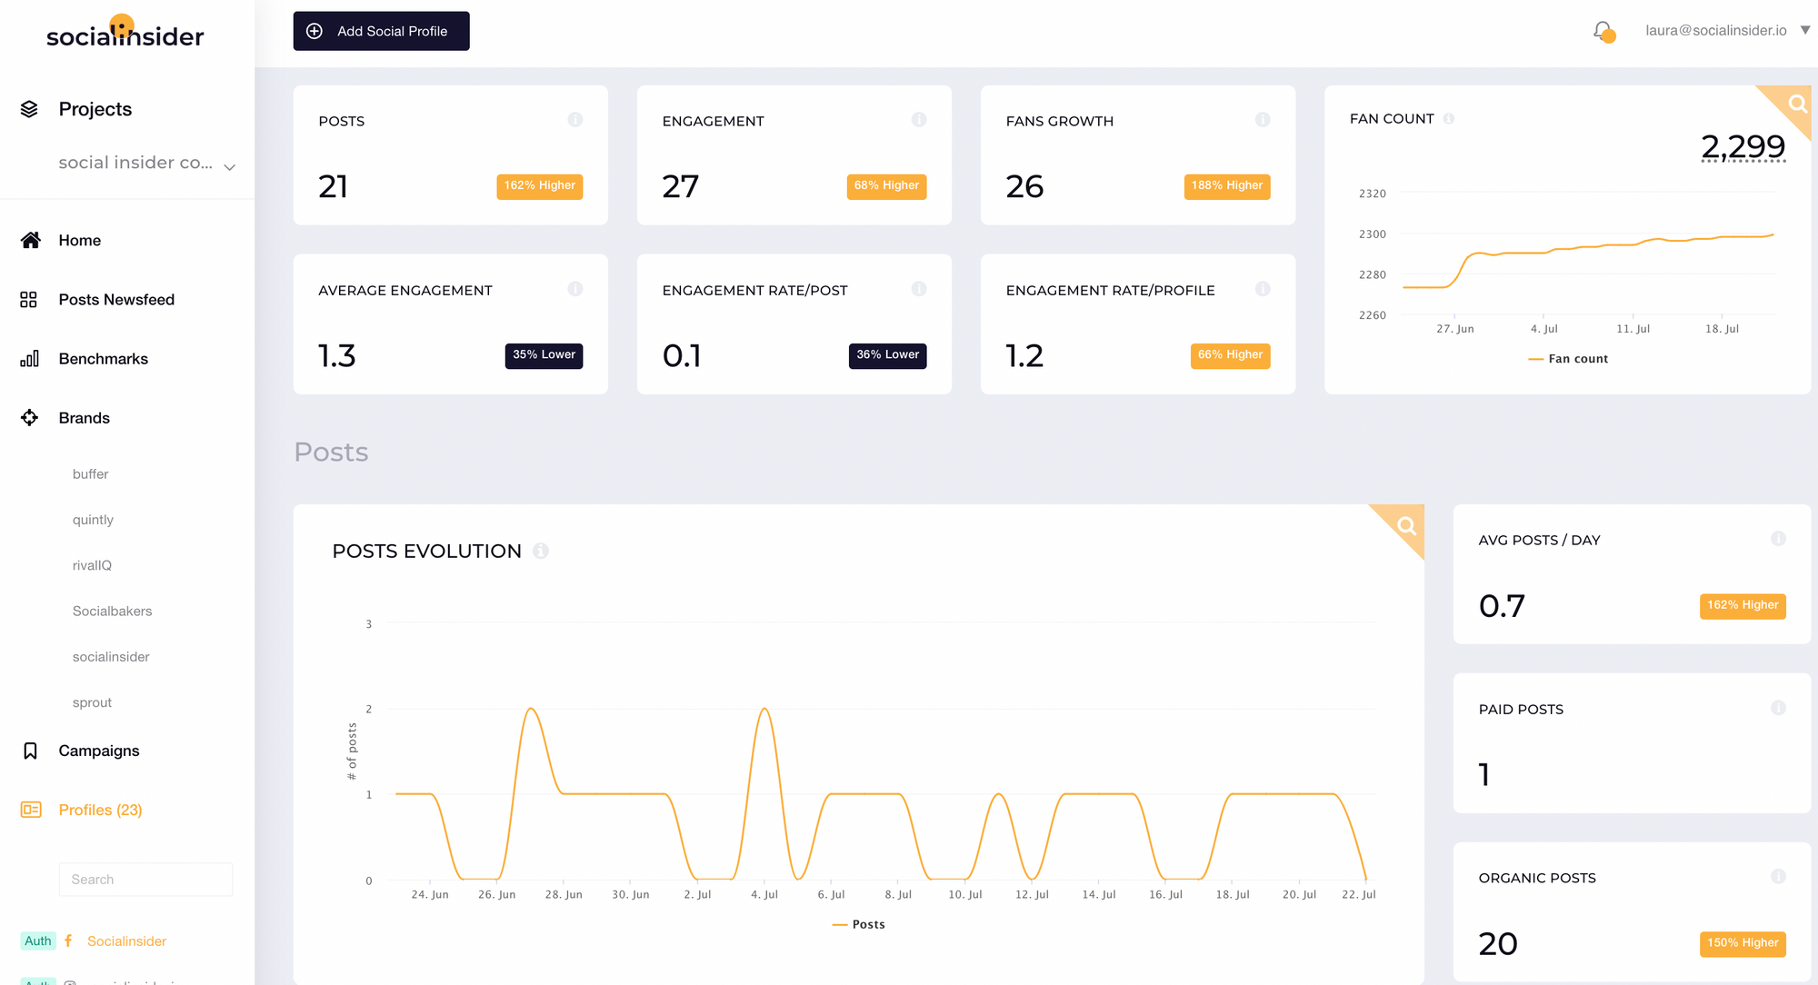
Task: Select the Socialbakers brand
Action: 113,611
